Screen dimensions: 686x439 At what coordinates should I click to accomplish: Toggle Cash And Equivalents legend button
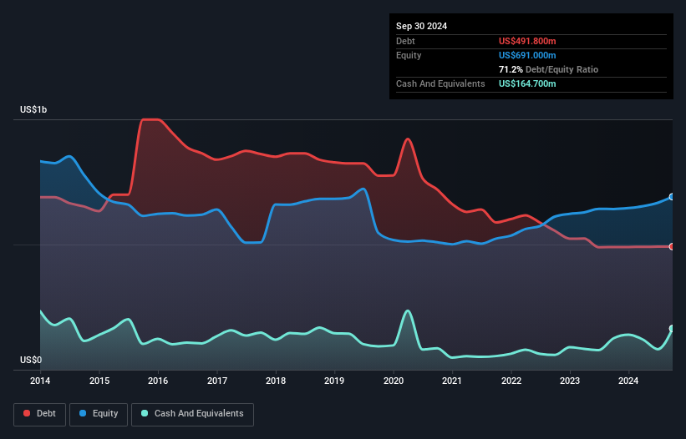pyautogui.click(x=192, y=414)
